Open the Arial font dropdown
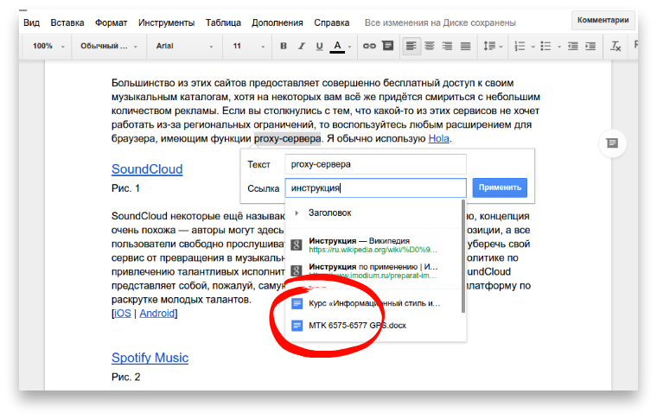This screenshot has width=657, height=419. (x=184, y=46)
